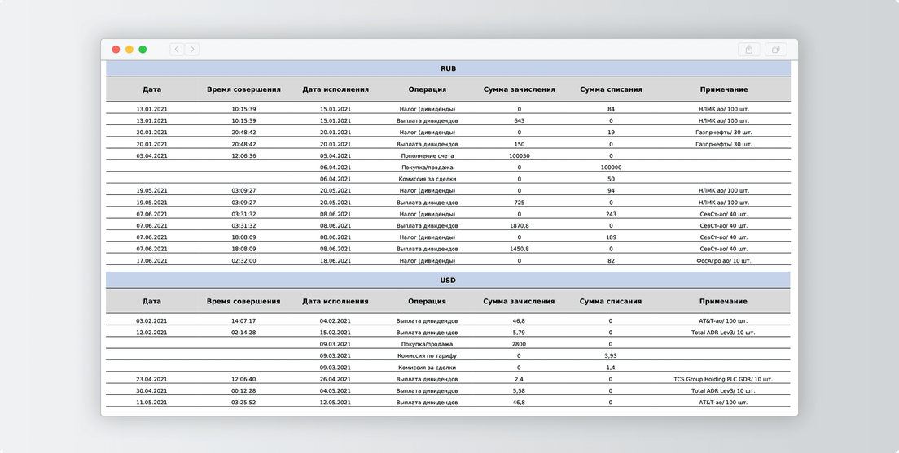Image resolution: width=899 pixels, height=453 pixels.
Task: Select the time 03:25:52
Action: pos(243,403)
